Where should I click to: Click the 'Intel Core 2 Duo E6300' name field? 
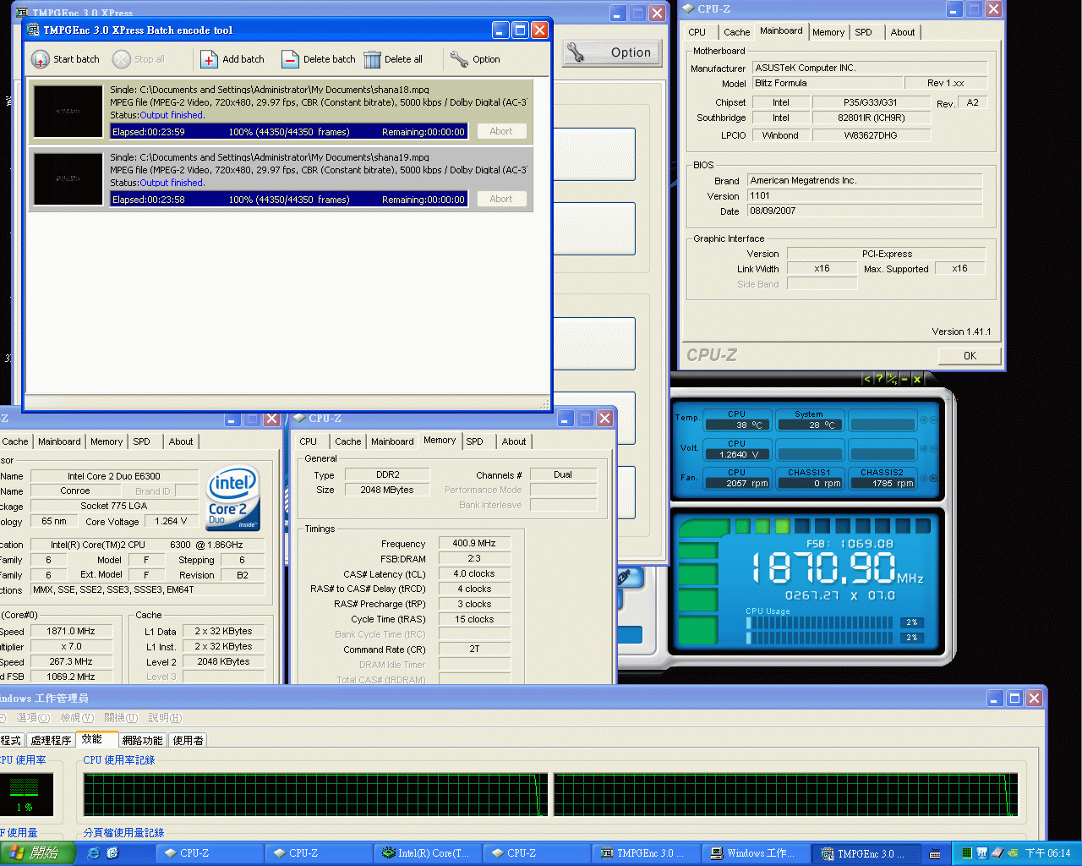click(114, 476)
